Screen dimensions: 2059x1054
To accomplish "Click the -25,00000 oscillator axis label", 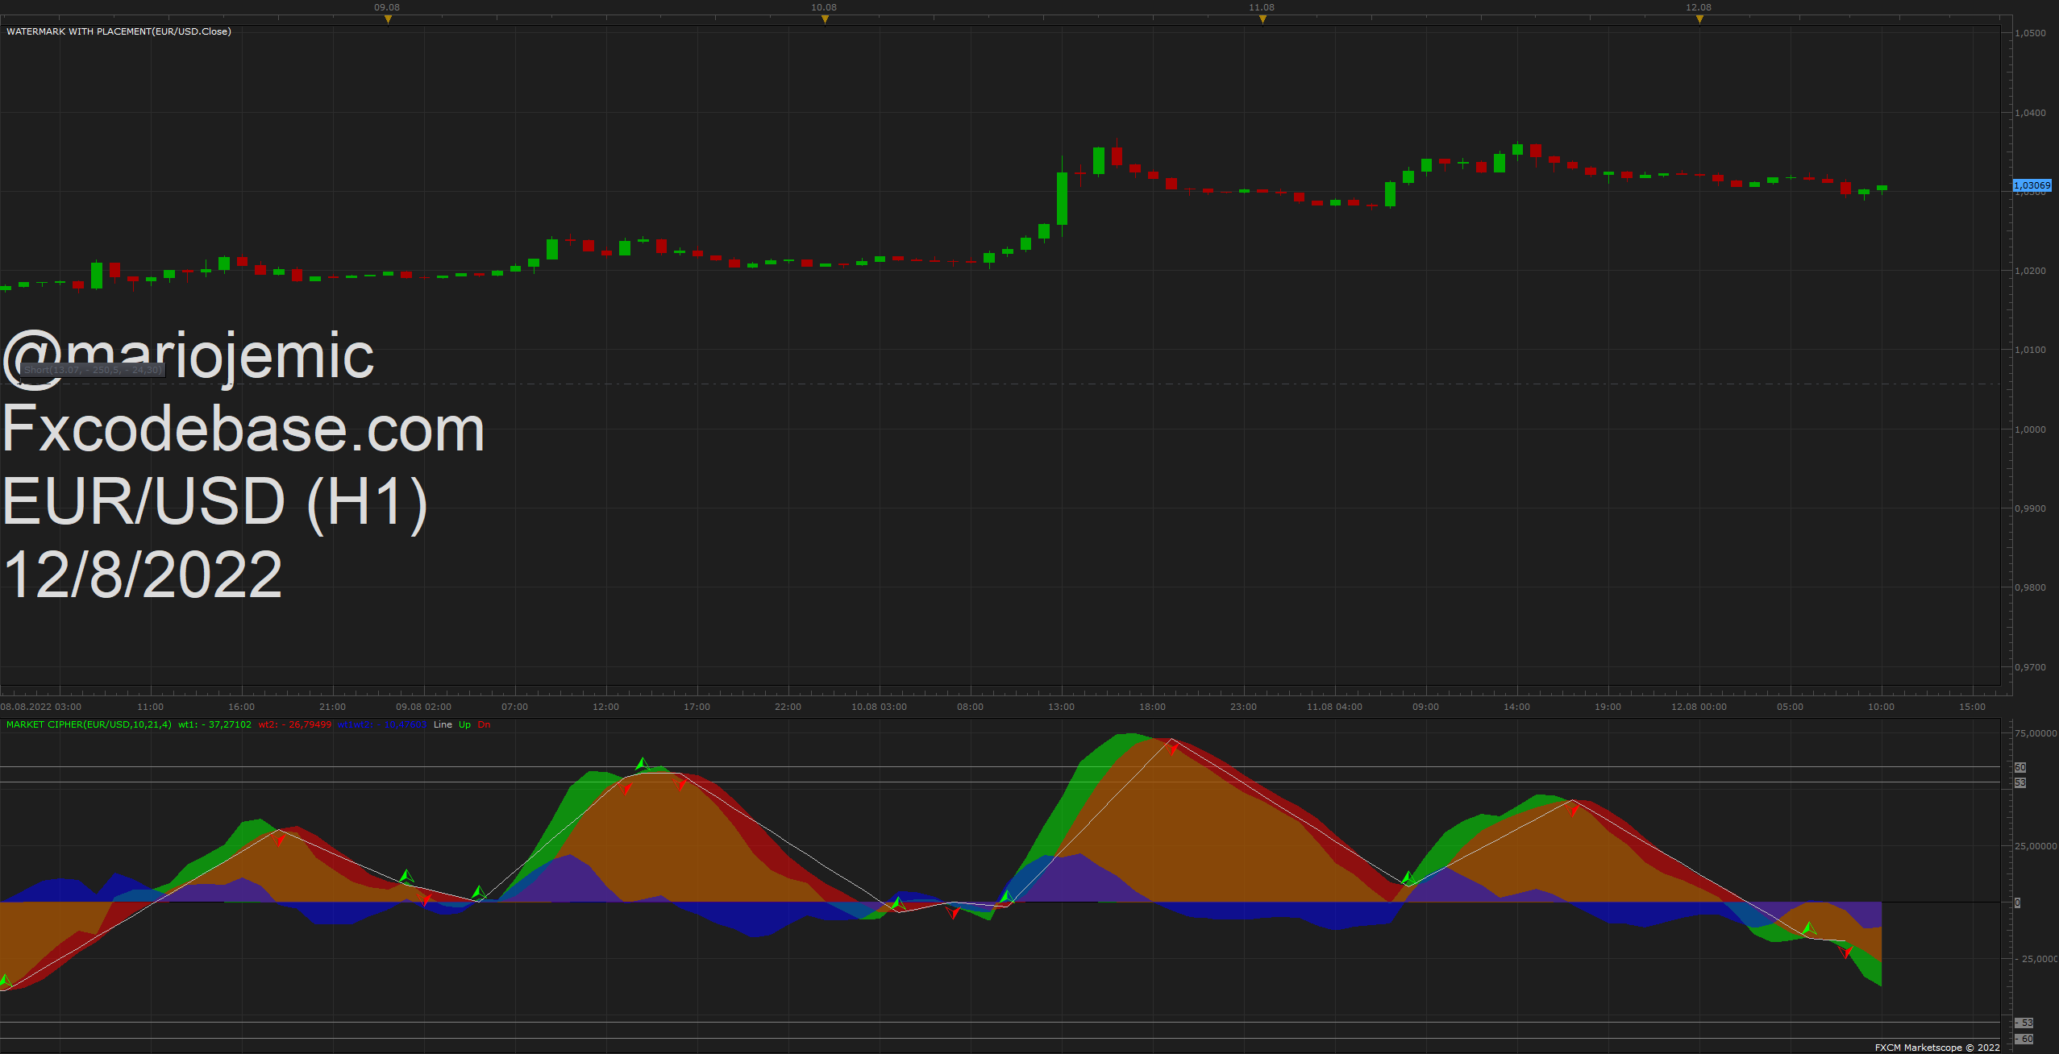I will click(2036, 959).
